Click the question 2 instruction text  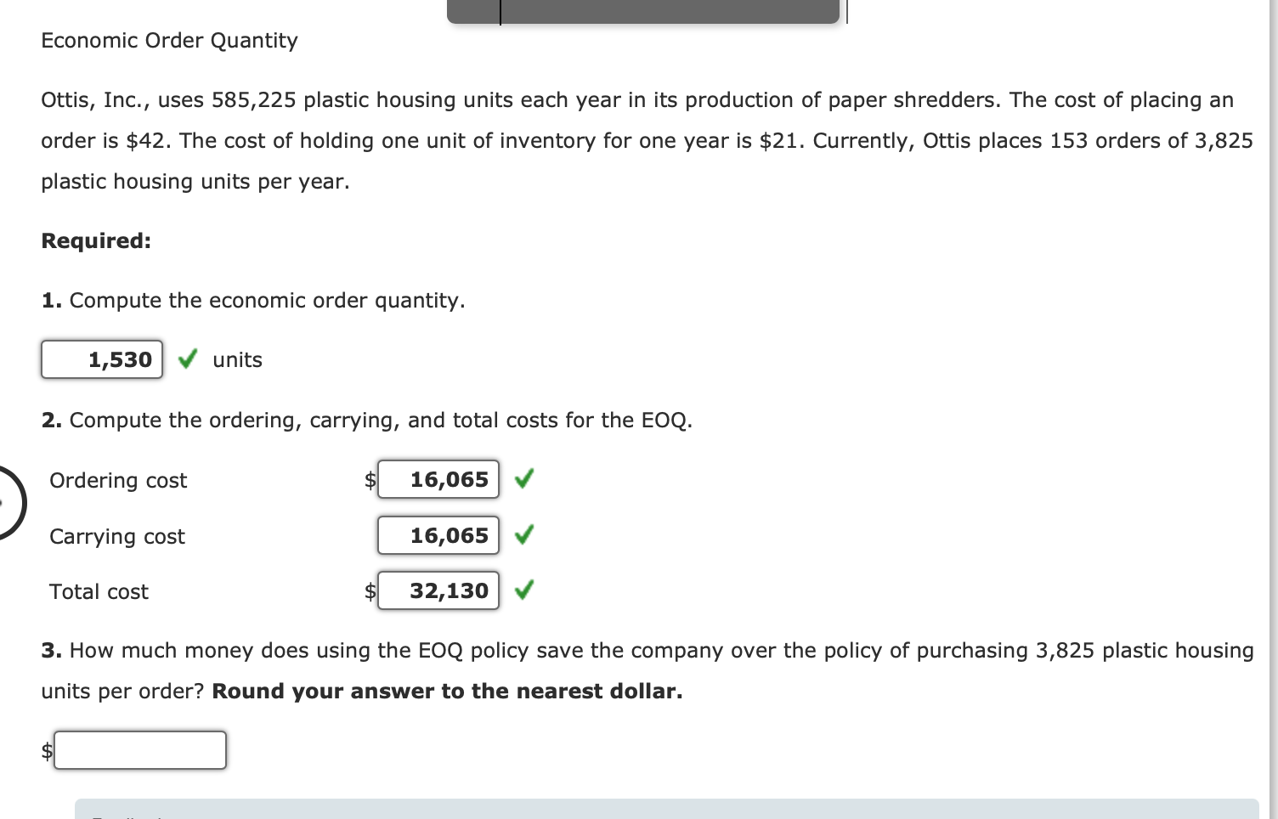pos(367,420)
